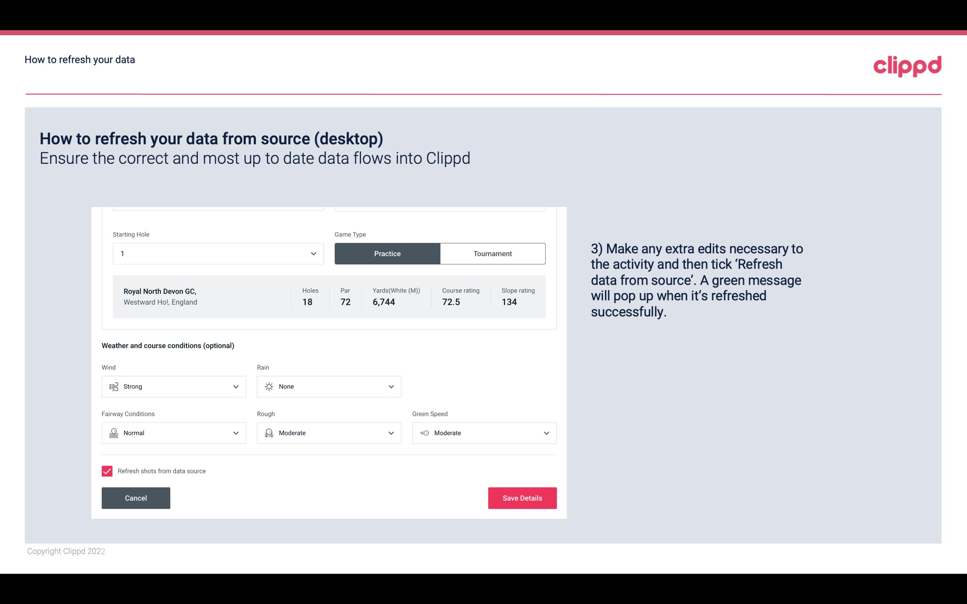Click the Cancel button
This screenshot has height=604, width=967.
(x=136, y=498)
